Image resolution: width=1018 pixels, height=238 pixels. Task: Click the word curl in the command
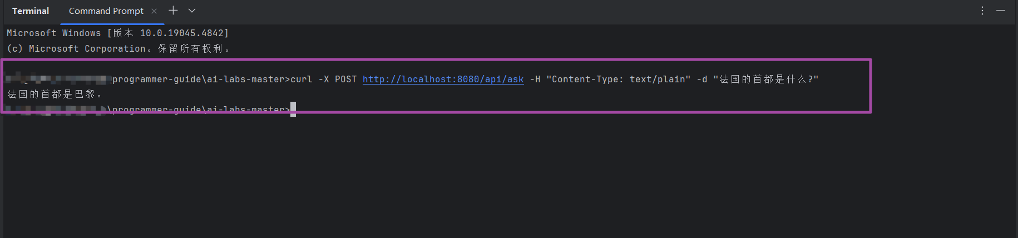[x=302, y=80]
